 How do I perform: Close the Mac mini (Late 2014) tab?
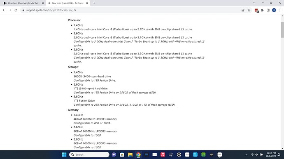pos(87,3)
